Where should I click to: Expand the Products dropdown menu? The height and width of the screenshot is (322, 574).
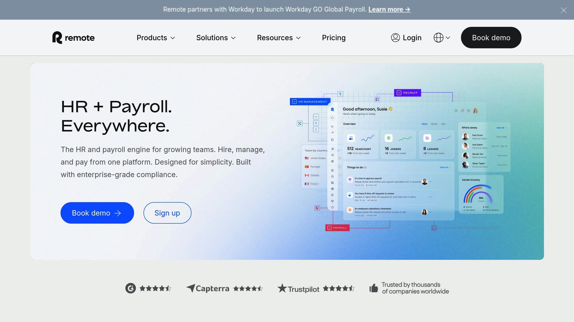[156, 38]
